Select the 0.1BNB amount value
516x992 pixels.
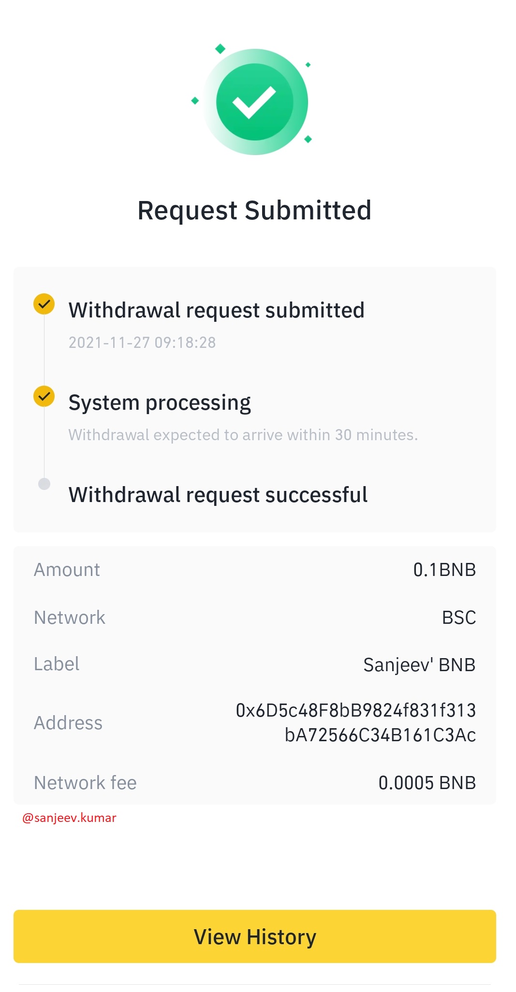(444, 570)
